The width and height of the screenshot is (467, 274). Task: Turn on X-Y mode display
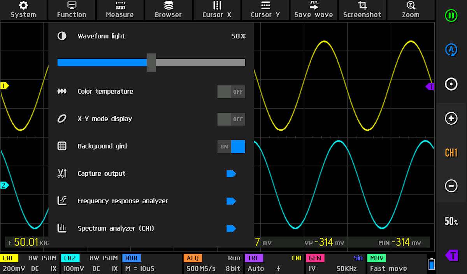[x=231, y=119]
